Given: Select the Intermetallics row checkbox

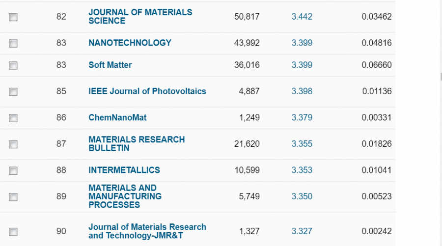Looking at the screenshot, I should pyautogui.click(x=13, y=171).
